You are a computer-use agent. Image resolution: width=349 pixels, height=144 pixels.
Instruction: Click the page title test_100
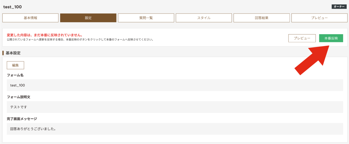[x=12, y=7]
